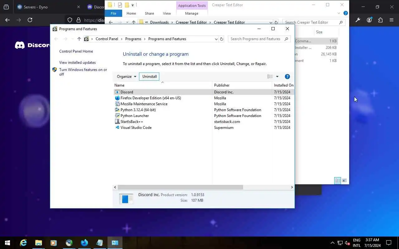Open the browser extensions puzzle icon
The width and height of the screenshot is (399, 249).
pos(380,20)
